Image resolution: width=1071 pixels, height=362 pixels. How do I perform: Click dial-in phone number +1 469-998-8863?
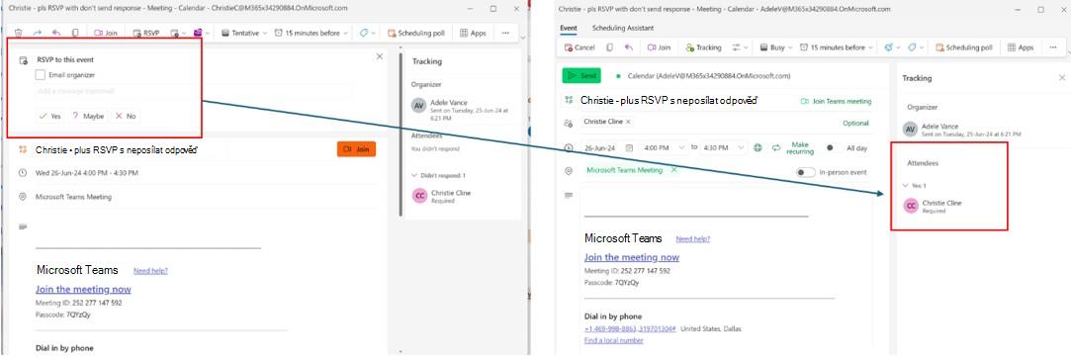(631, 328)
